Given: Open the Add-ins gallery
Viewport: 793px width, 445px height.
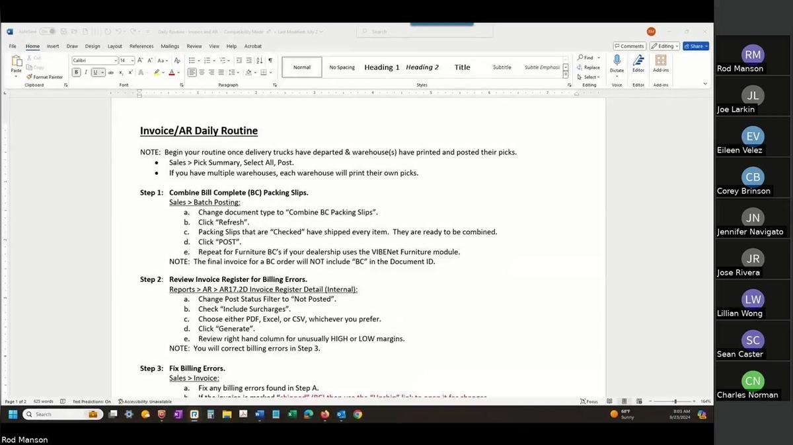Looking at the screenshot, I should tap(661, 65).
